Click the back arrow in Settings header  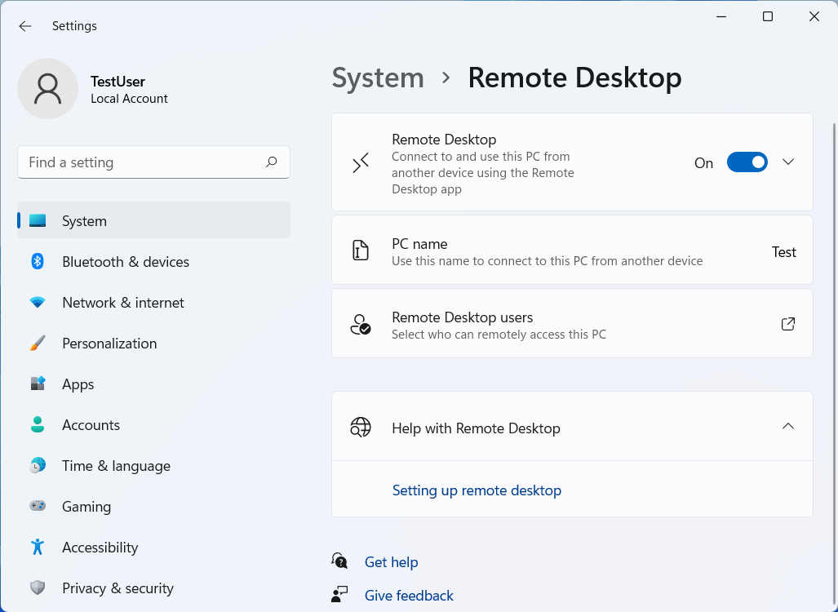point(25,26)
